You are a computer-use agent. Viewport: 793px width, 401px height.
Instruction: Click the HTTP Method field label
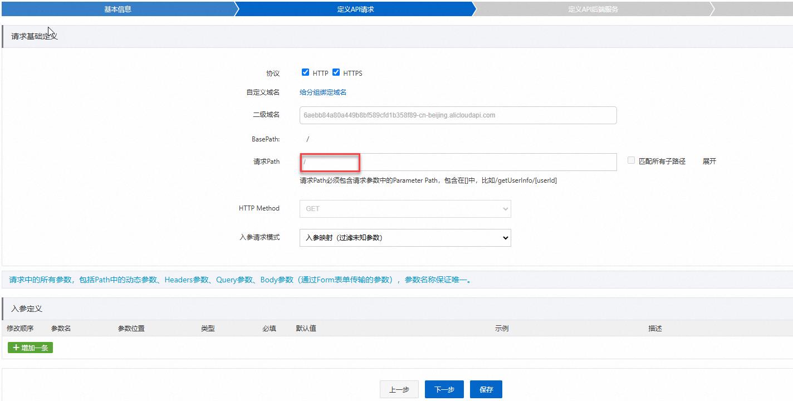[259, 208]
